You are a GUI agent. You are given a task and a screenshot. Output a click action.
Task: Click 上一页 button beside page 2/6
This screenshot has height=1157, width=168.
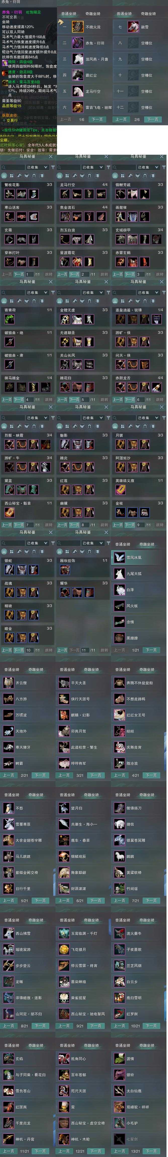(x=121, y=119)
